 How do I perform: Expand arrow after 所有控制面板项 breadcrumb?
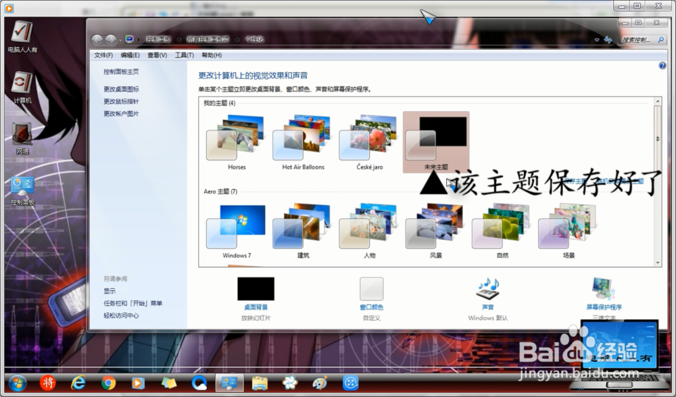237,40
